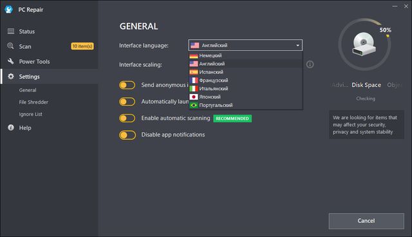Open the General settings subsection
Screen dimensions: 412x237
point(28,90)
